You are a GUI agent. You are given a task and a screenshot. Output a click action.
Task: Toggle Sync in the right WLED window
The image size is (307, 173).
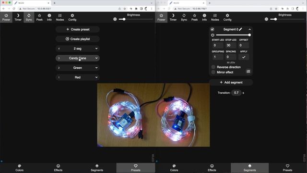click(x=184, y=17)
